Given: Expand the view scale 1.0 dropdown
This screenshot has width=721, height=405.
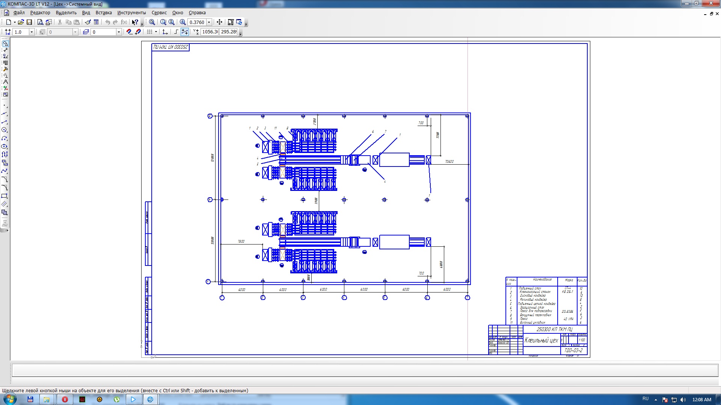Looking at the screenshot, I should point(32,32).
